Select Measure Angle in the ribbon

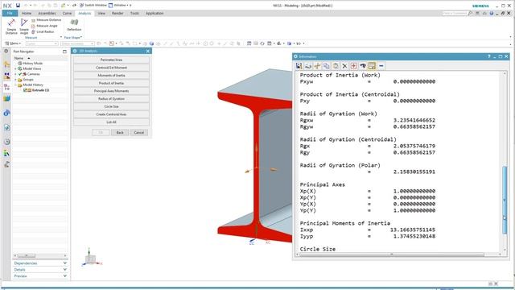[x=44, y=26]
